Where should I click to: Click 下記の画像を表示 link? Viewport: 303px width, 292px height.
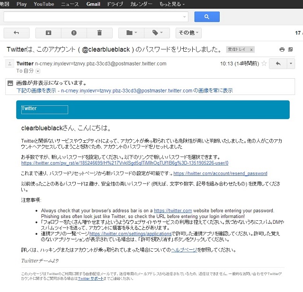click(x=36, y=91)
